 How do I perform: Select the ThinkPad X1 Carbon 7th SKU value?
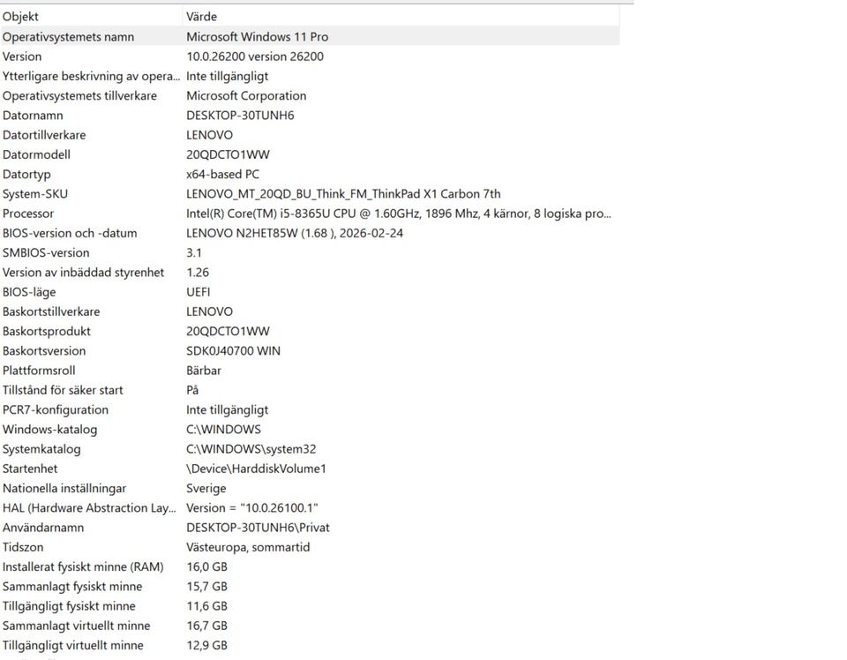343,194
